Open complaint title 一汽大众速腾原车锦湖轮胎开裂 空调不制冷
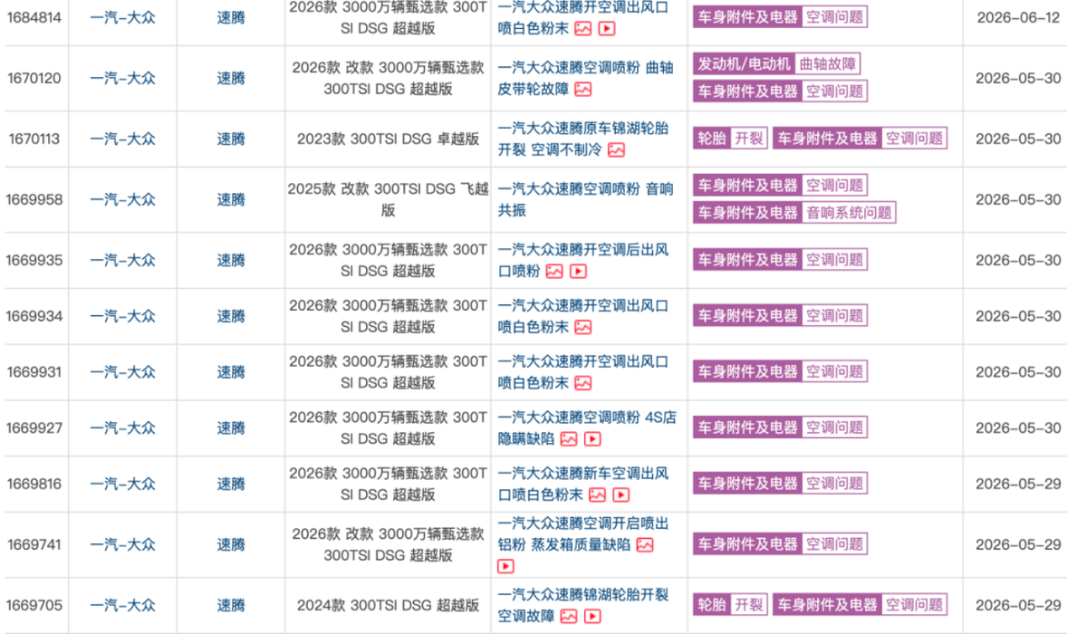This screenshot has height=634, width=1087. coord(583,139)
